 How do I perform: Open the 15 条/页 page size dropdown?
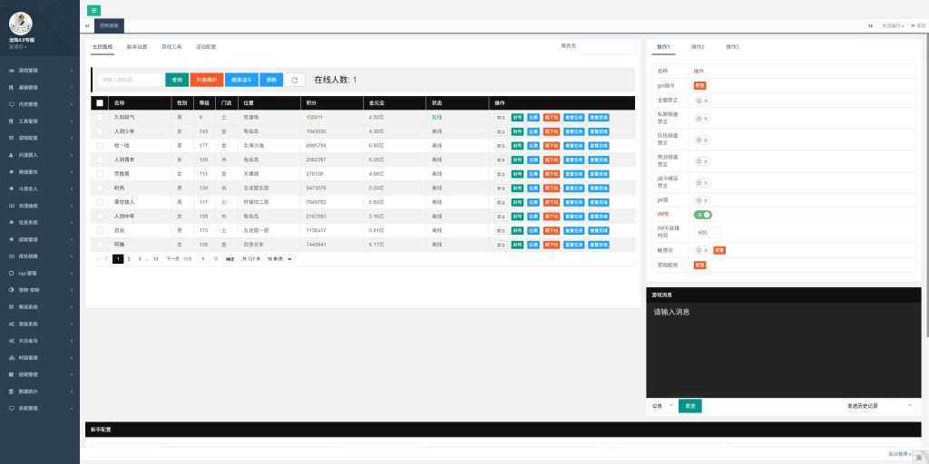(x=279, y=259)
